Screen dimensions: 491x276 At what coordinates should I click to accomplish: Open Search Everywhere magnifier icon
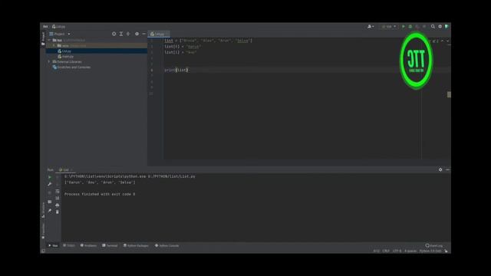coord(433,27)
